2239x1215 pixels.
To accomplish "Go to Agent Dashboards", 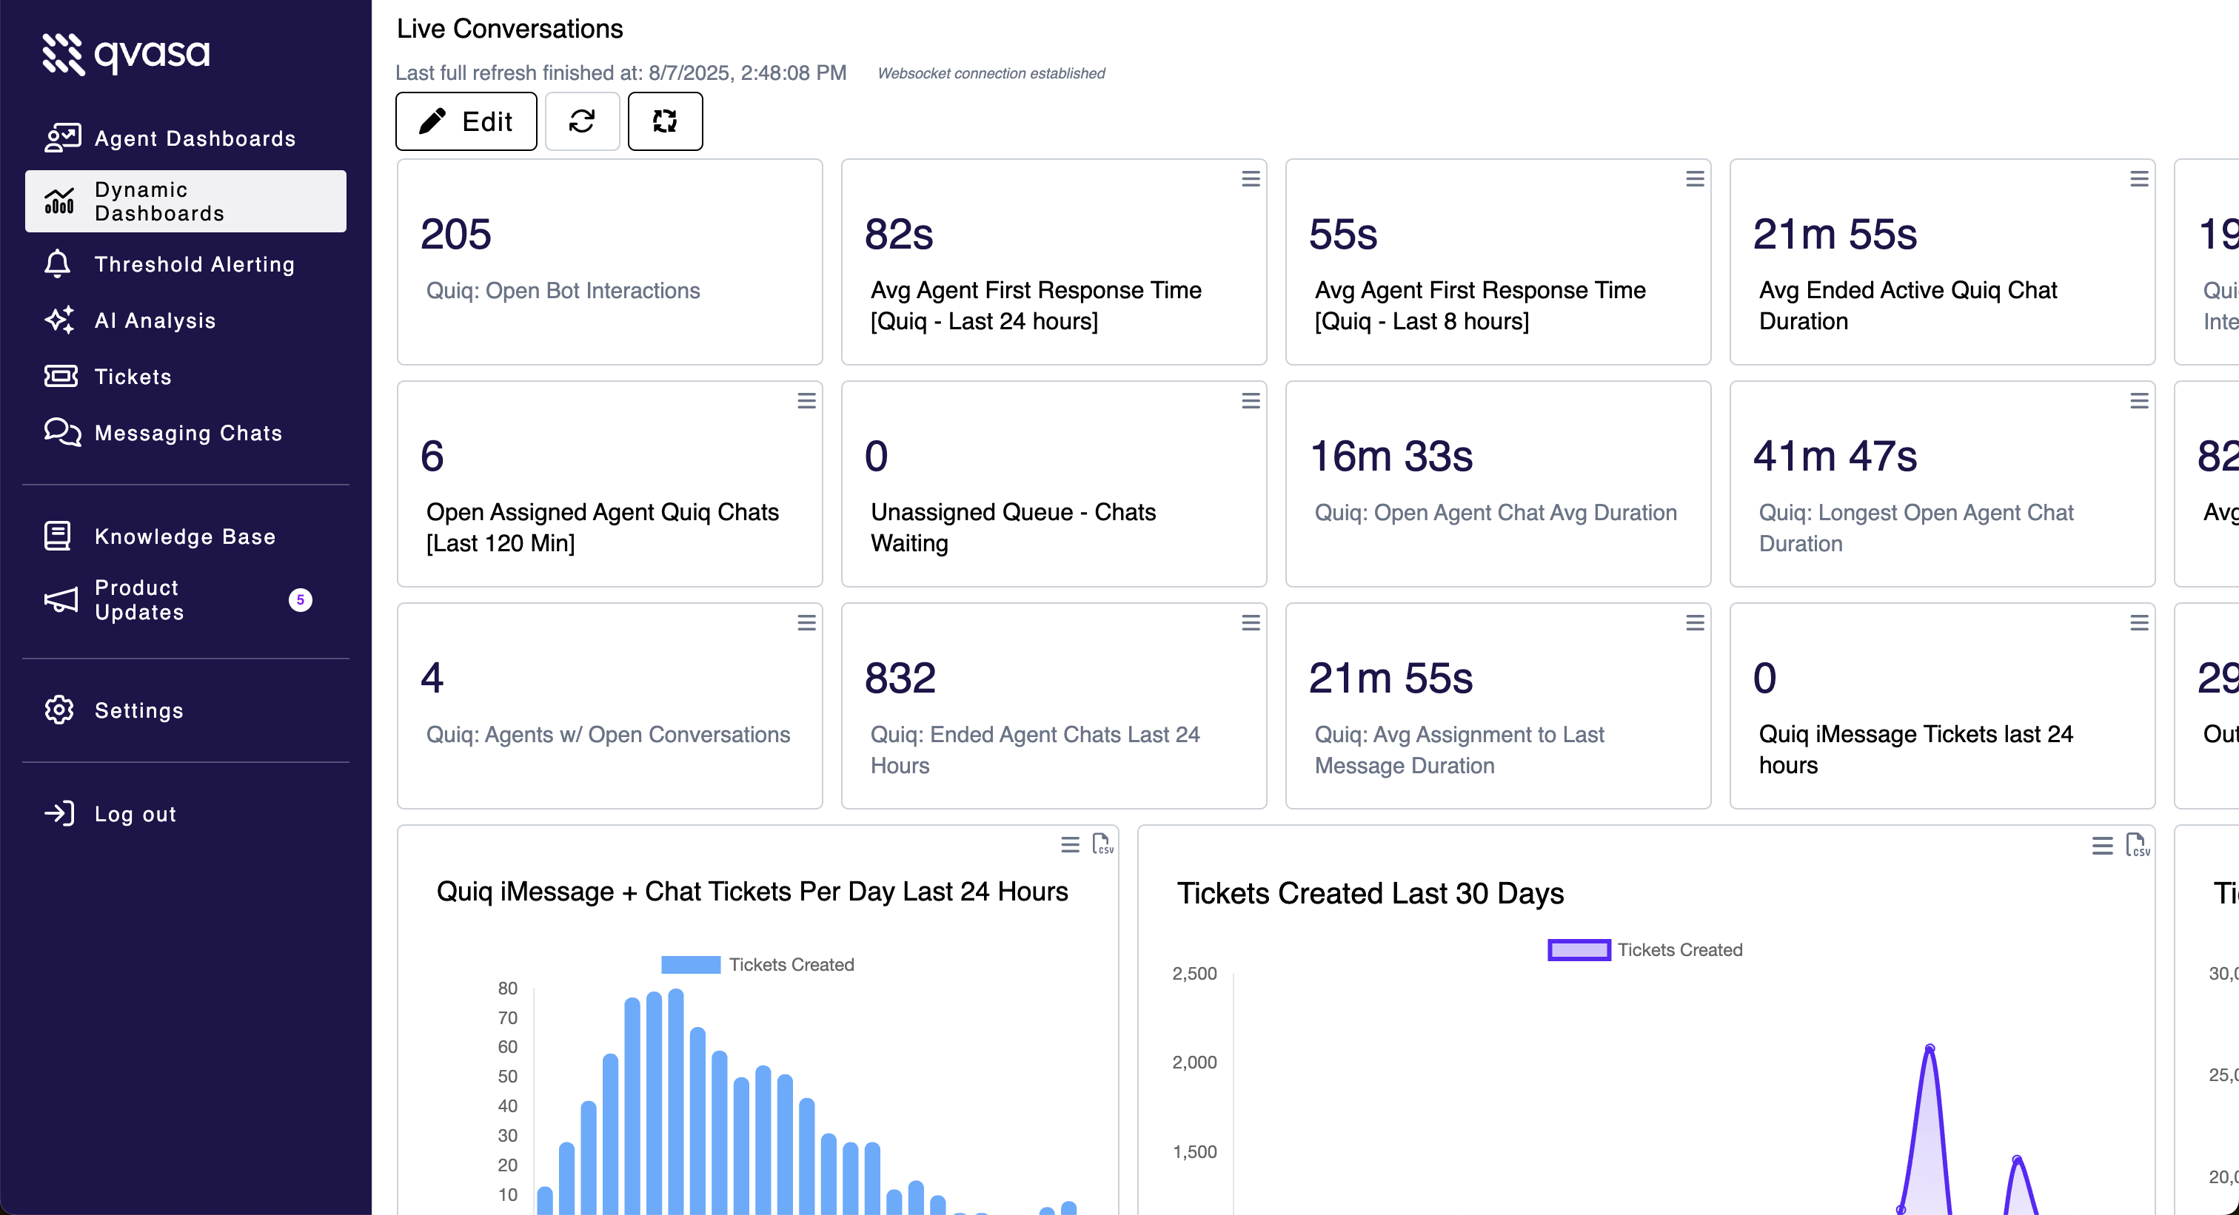I will click(x=194, y=138).
